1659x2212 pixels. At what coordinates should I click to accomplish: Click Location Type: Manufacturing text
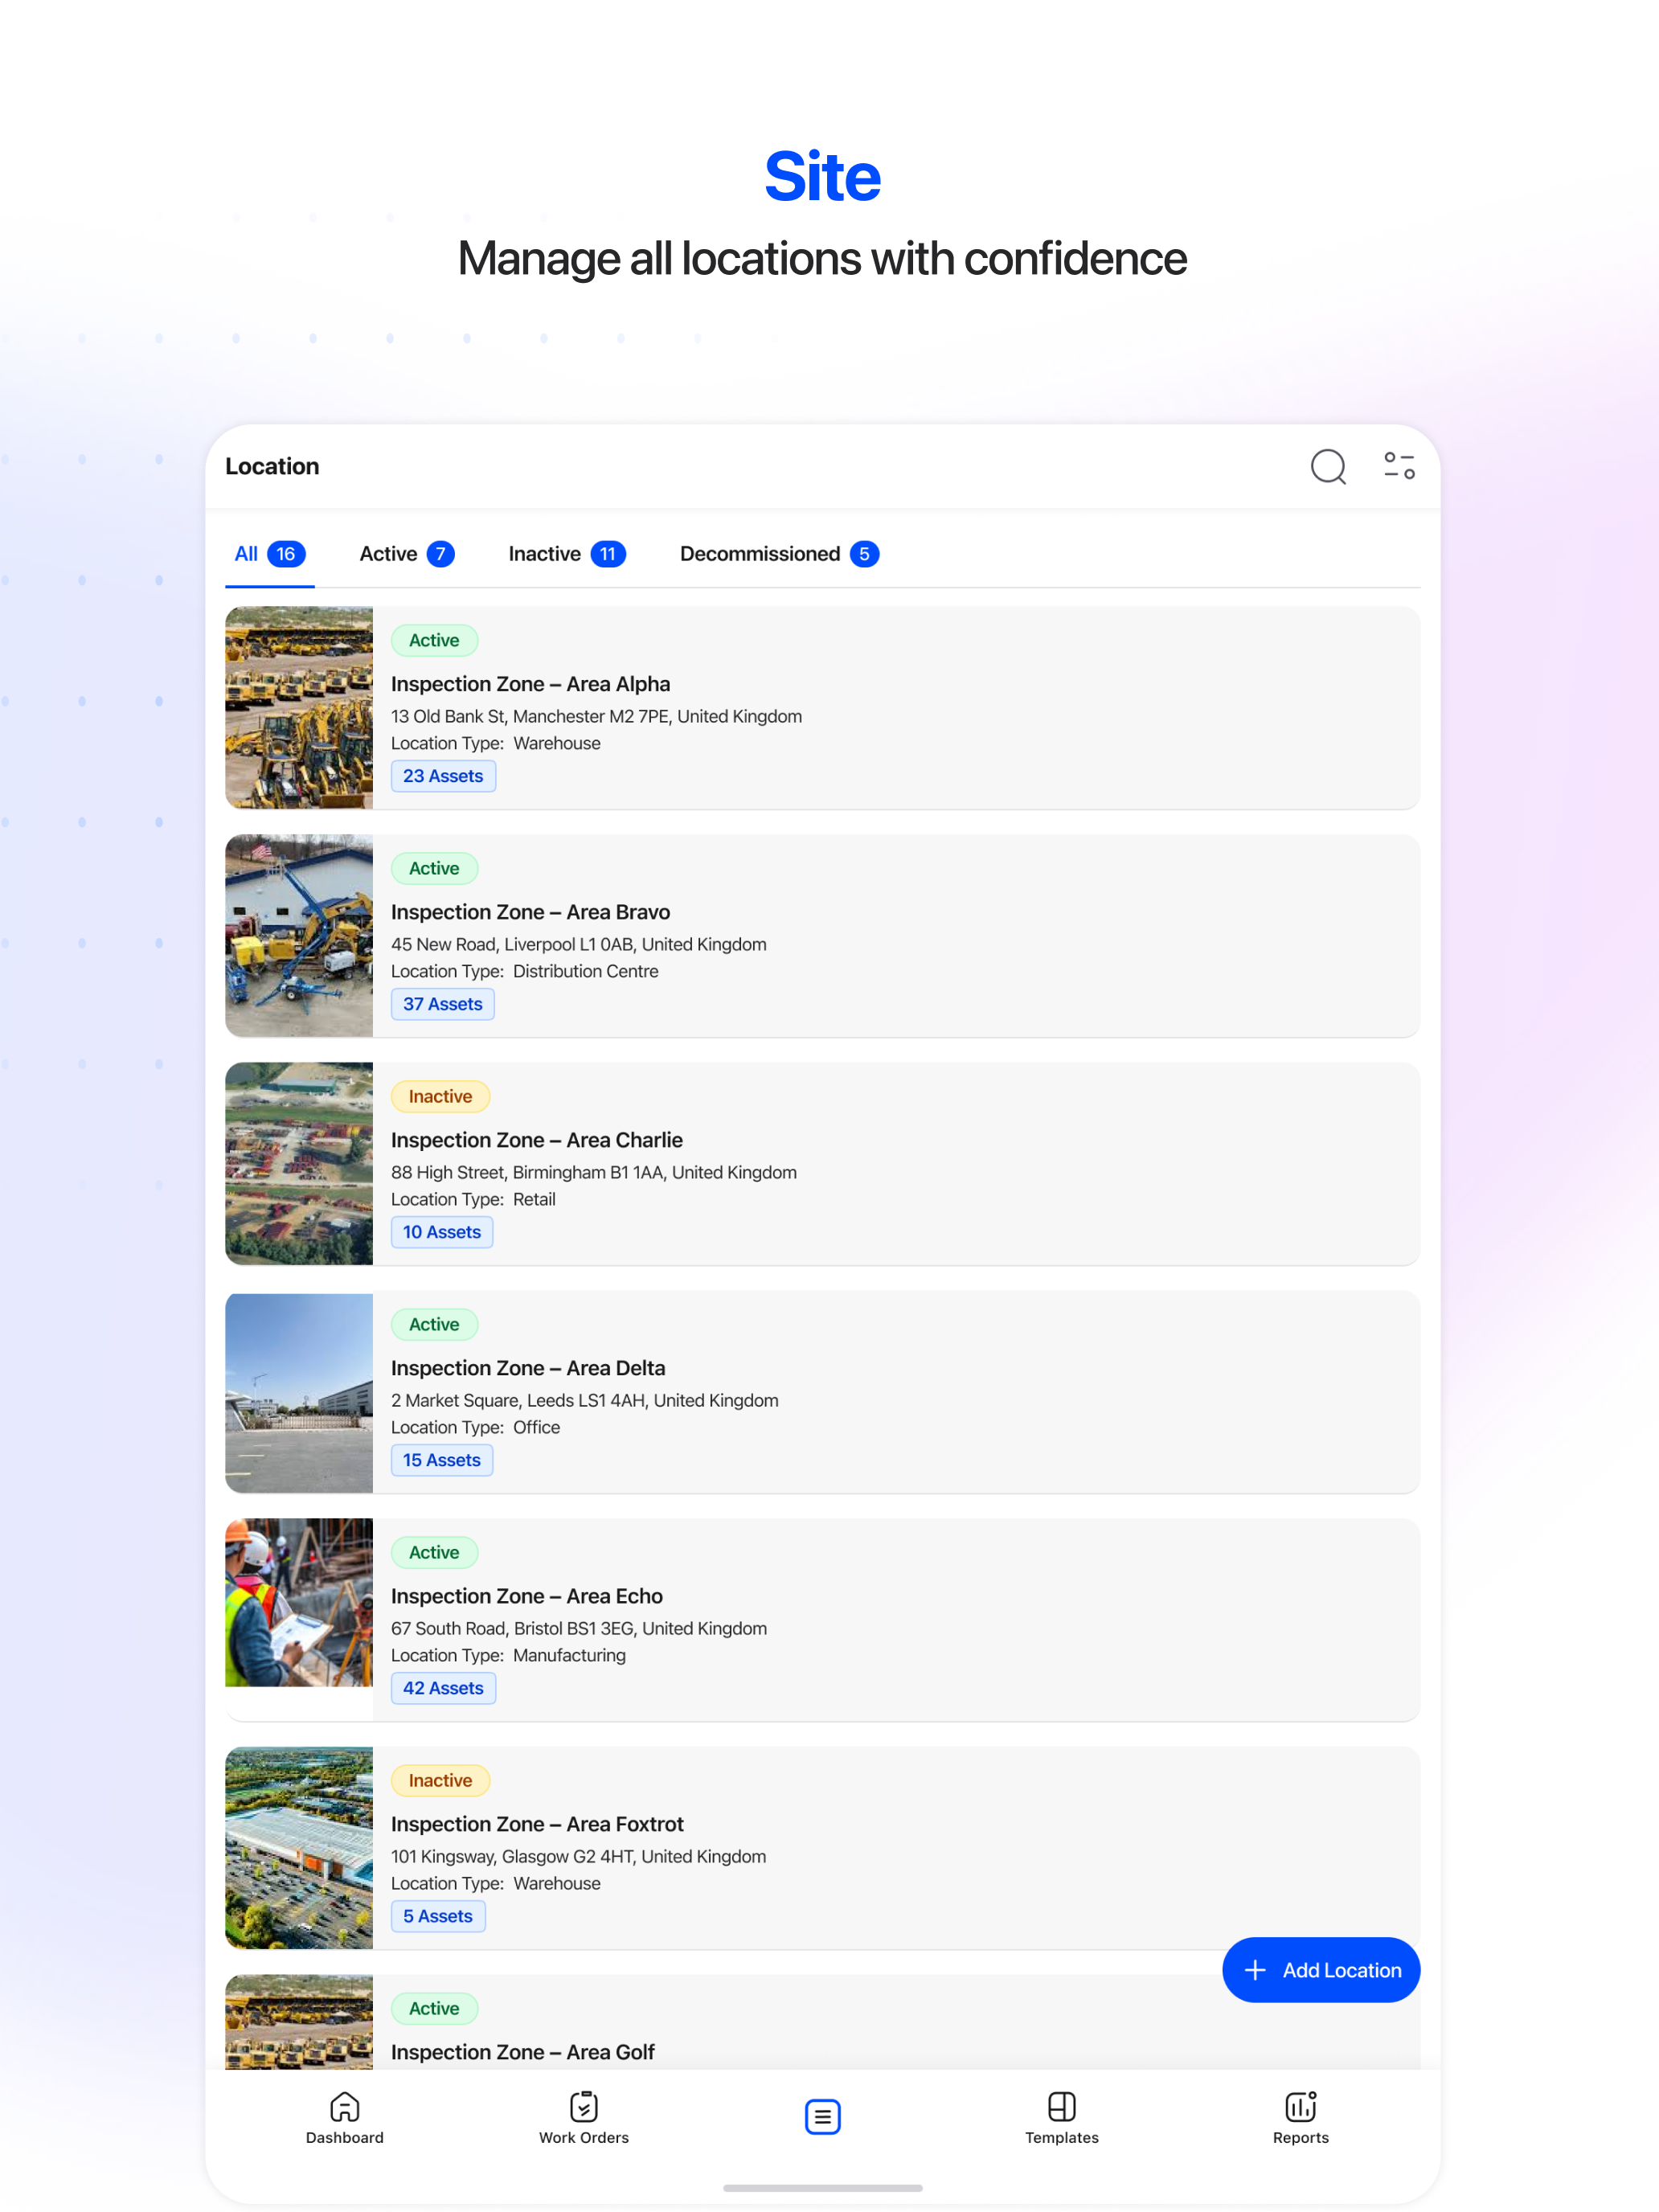click(508, 1655)
